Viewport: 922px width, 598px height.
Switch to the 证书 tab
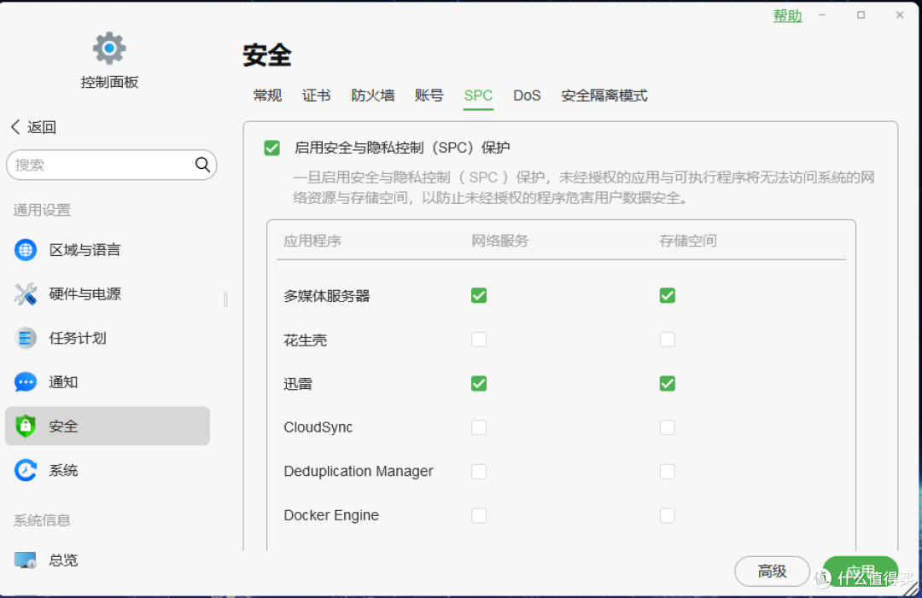tap(317, 96)
